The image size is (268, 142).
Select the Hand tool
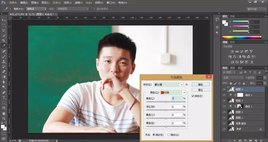pyautogui.click(x=4, y=113)
